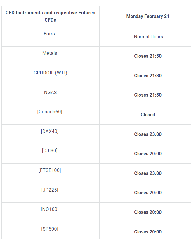
Task: Click the [Canada60] instrument label
Action: tap(50, 112)
